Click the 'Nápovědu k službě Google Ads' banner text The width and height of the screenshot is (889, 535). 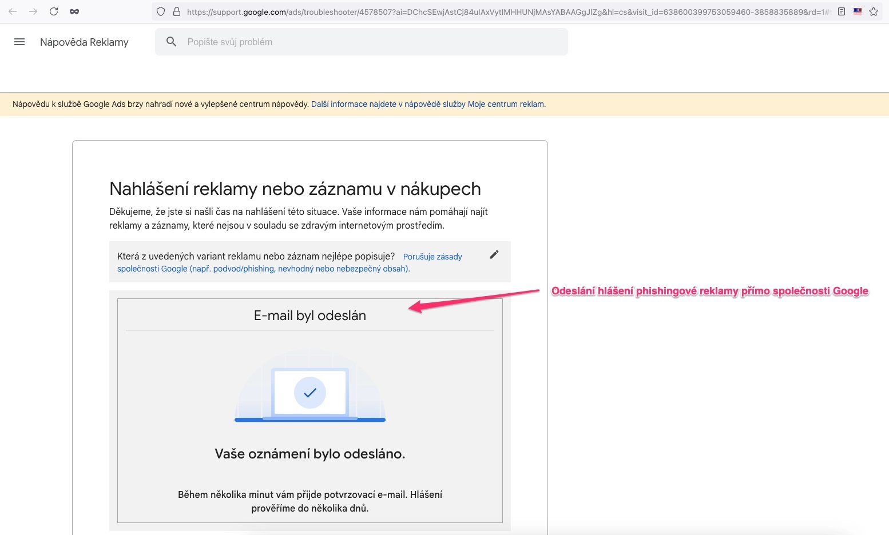pos(161,104)
